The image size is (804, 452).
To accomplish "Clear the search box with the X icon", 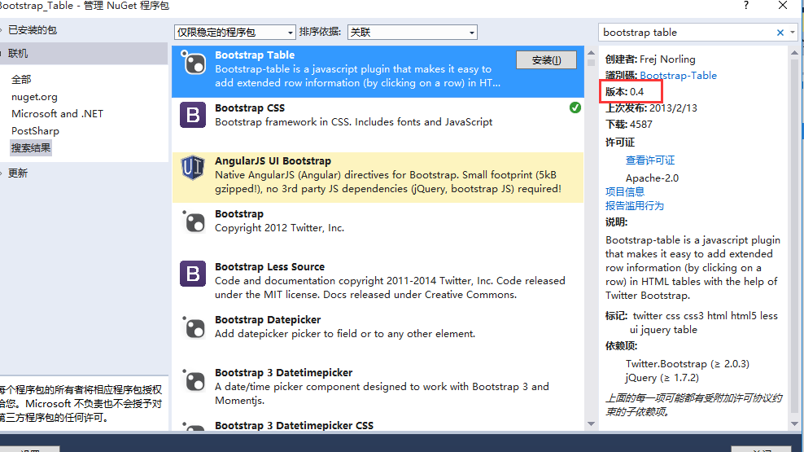I will [780, 33].
